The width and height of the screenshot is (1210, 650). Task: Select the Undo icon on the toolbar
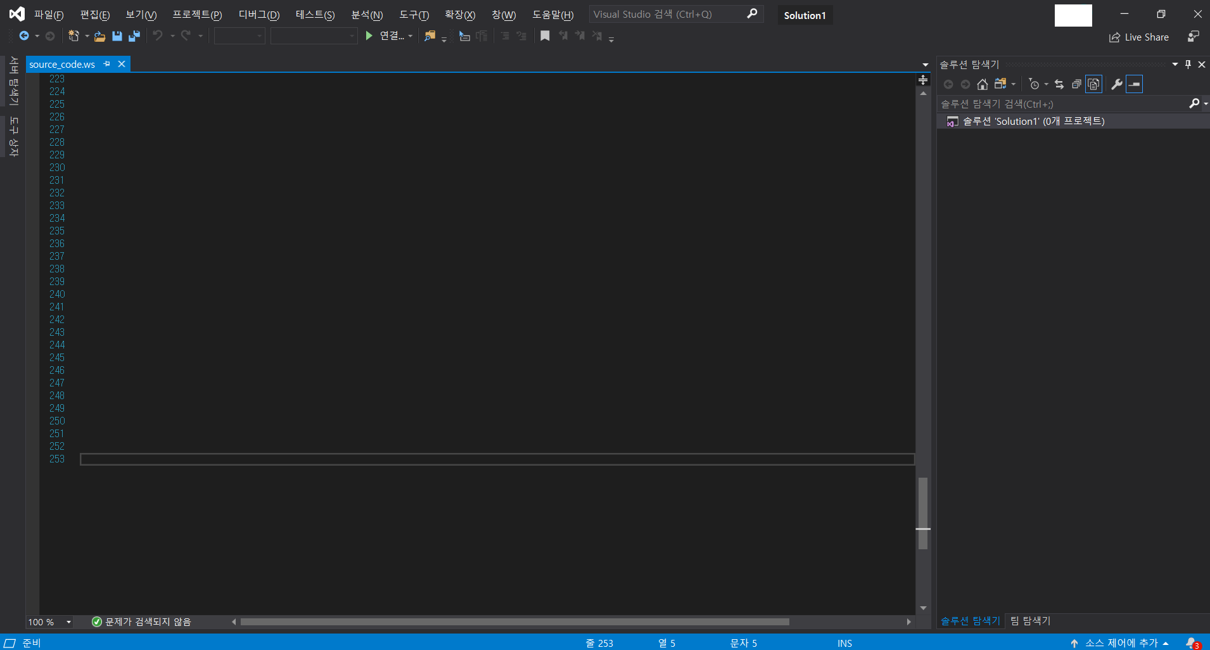pos(158,36)
